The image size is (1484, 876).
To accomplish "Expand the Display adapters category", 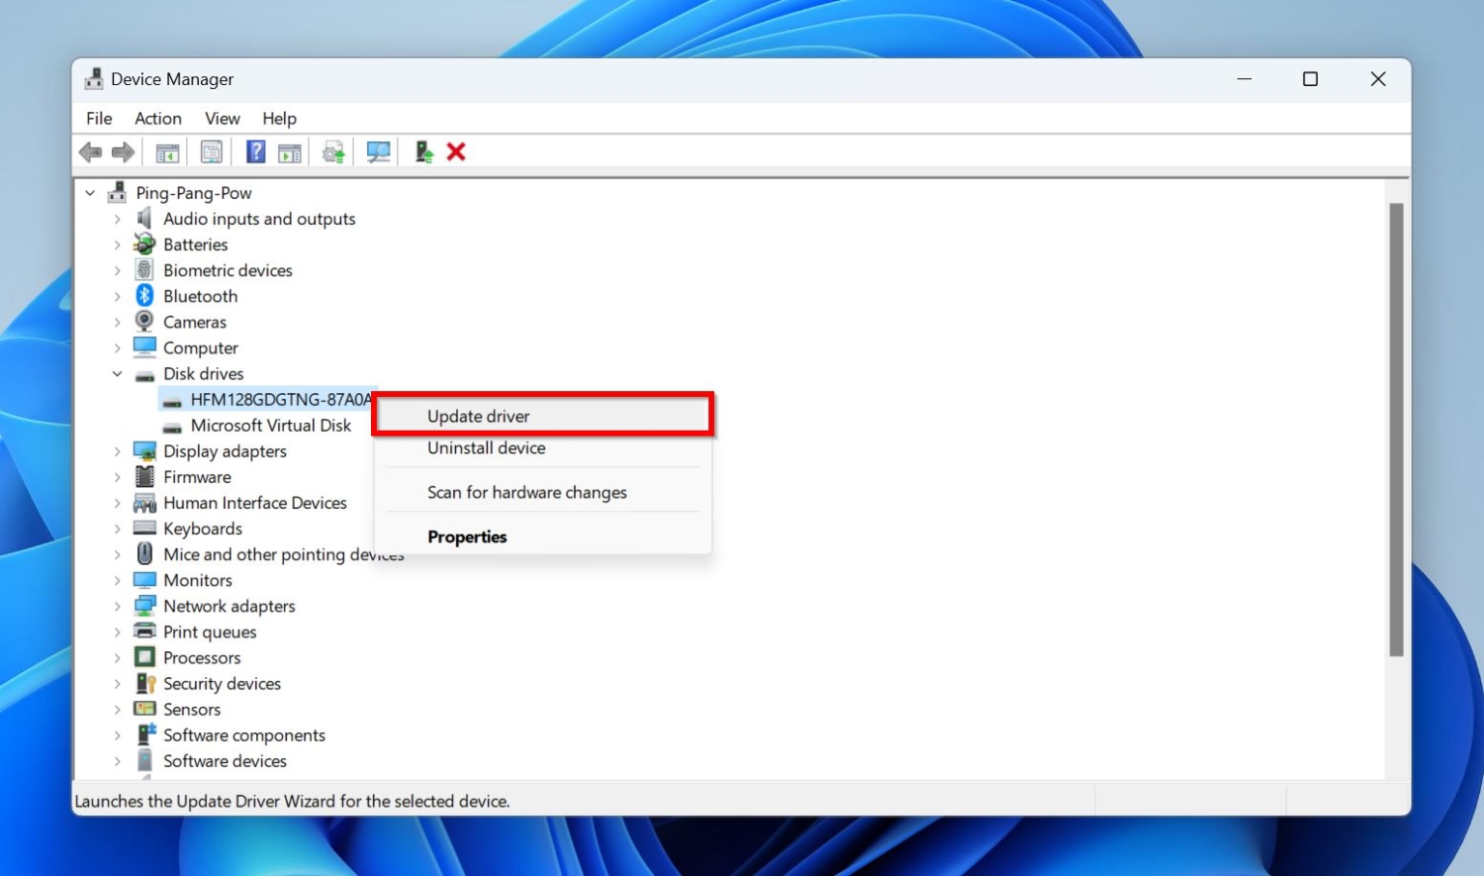I will click(117, 451).
